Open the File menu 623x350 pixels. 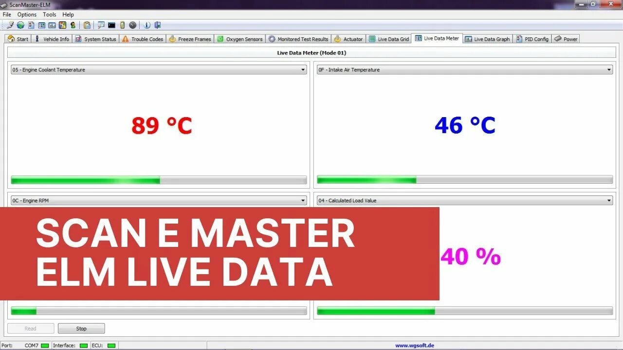[x=7, y=15]
